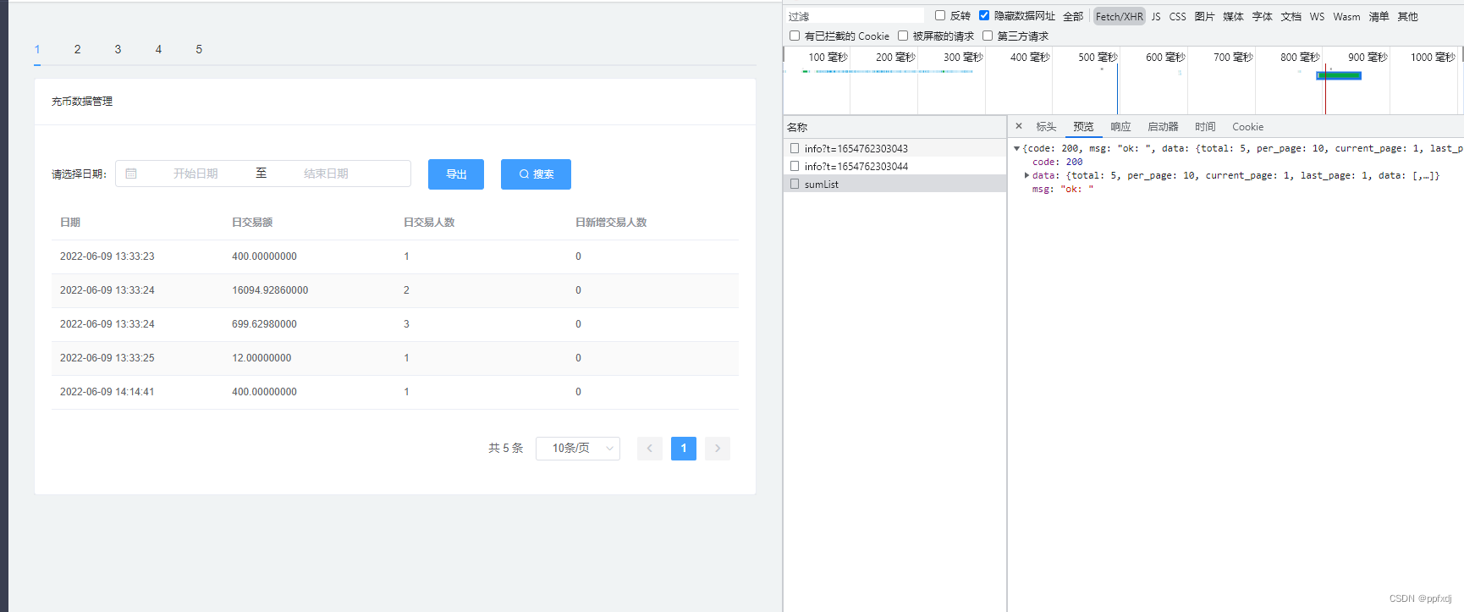Click the code: 200 line in preview
The width and height of the screenshot is (1464, 612).
[x=1057, y=162]
